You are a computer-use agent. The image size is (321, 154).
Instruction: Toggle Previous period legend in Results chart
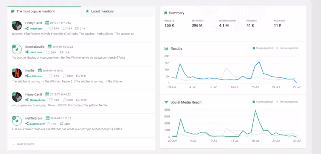287,48
